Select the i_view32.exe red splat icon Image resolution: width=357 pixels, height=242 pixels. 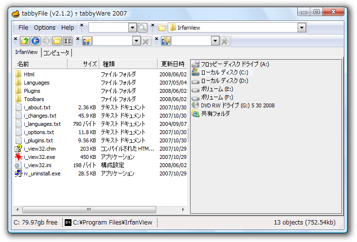pos(18,157)
